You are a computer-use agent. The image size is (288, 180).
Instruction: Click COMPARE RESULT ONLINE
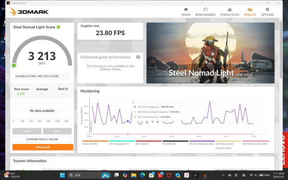coord(42,139)
